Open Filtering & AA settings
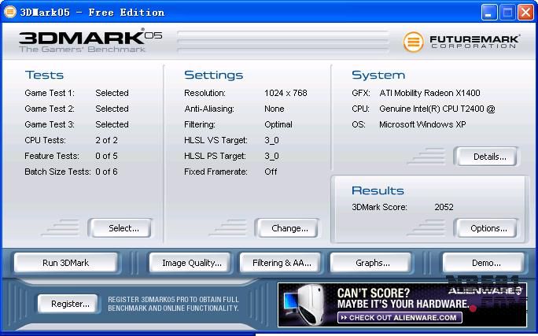Screen dimensions: 538x336 tap(282, 263)
